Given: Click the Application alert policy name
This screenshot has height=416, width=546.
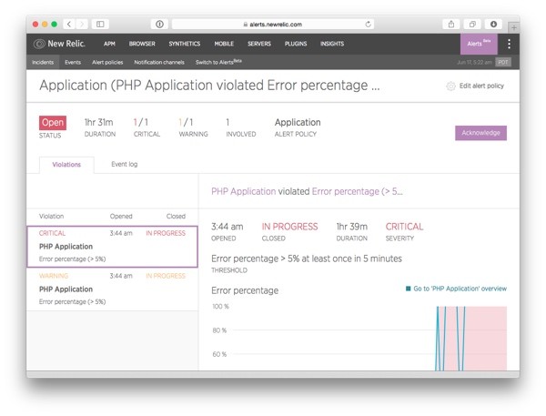Looking at the screenshot, I should tap(298, 122).
